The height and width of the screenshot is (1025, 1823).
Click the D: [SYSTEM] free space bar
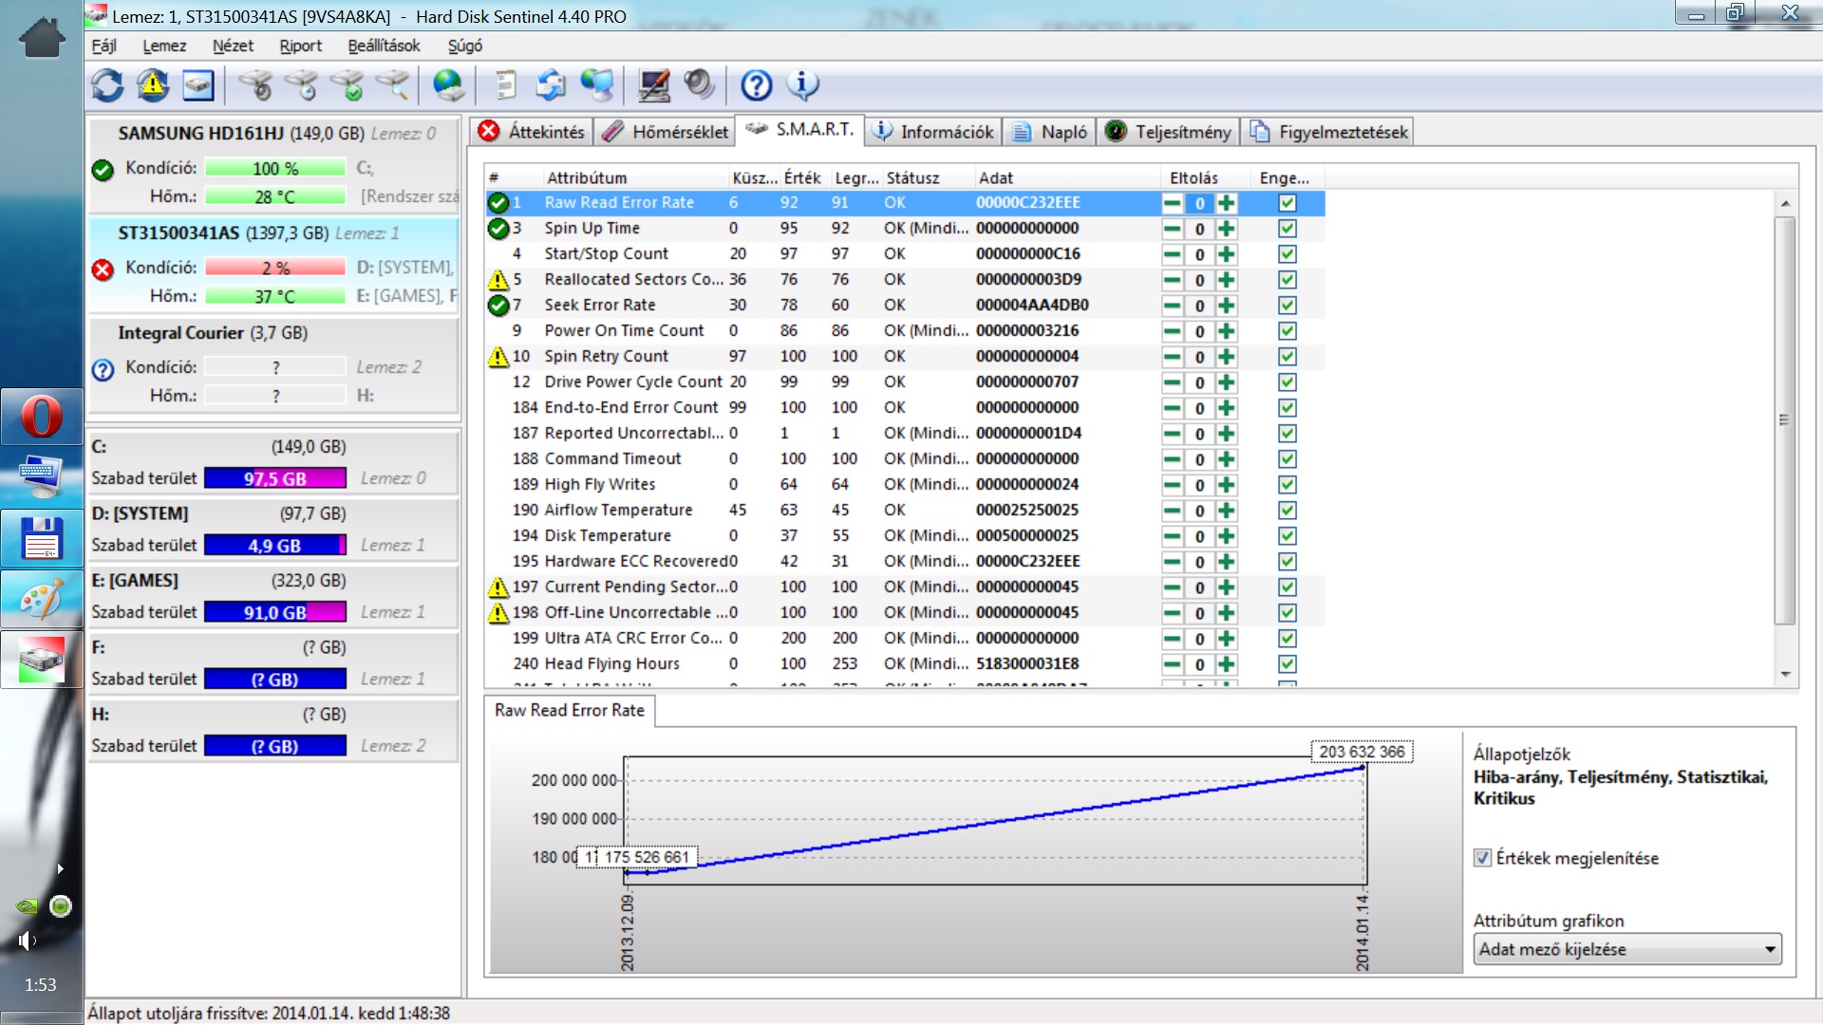275,546
